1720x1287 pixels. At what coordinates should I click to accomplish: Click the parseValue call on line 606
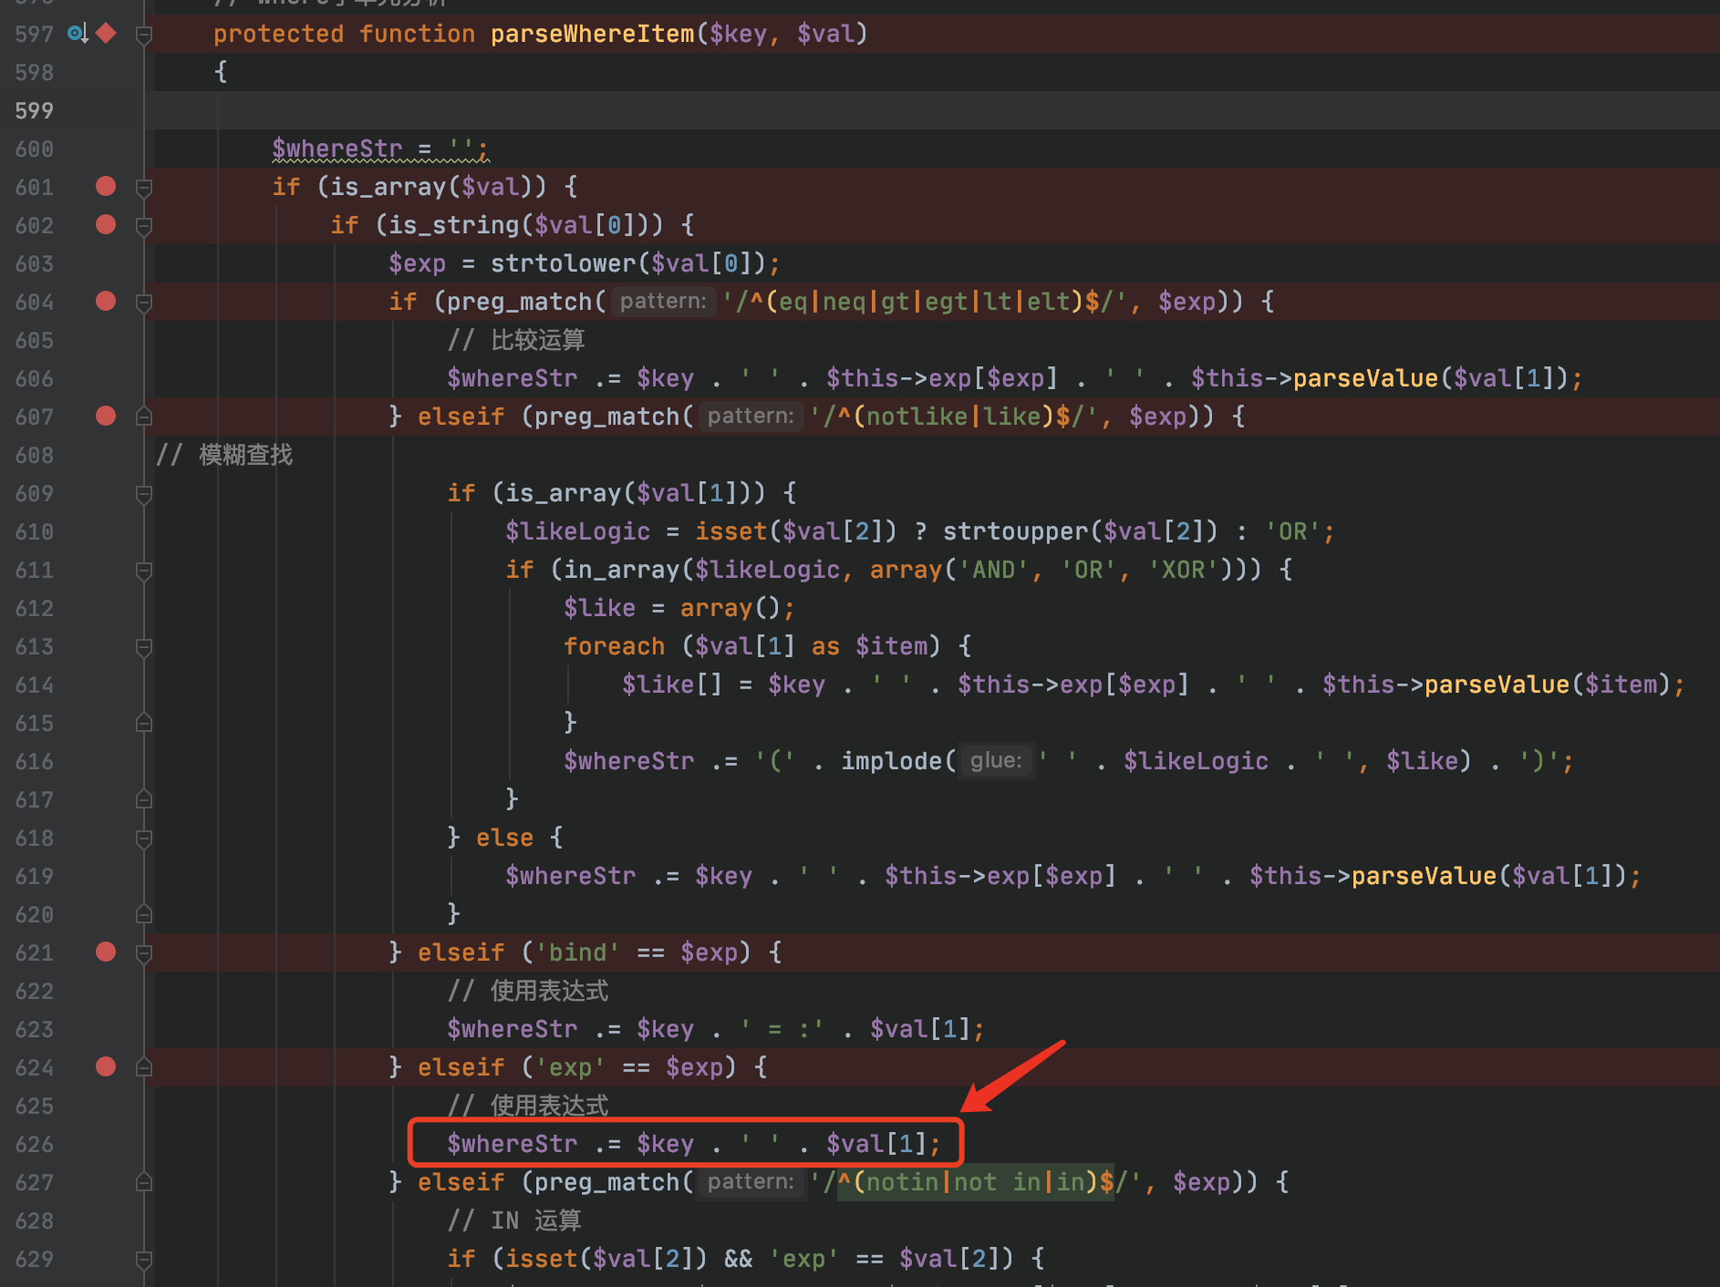pyautogui.click(x=1364, y=378)
